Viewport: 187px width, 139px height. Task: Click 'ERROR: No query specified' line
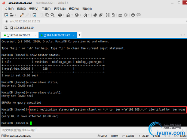(x=21, y=103)
